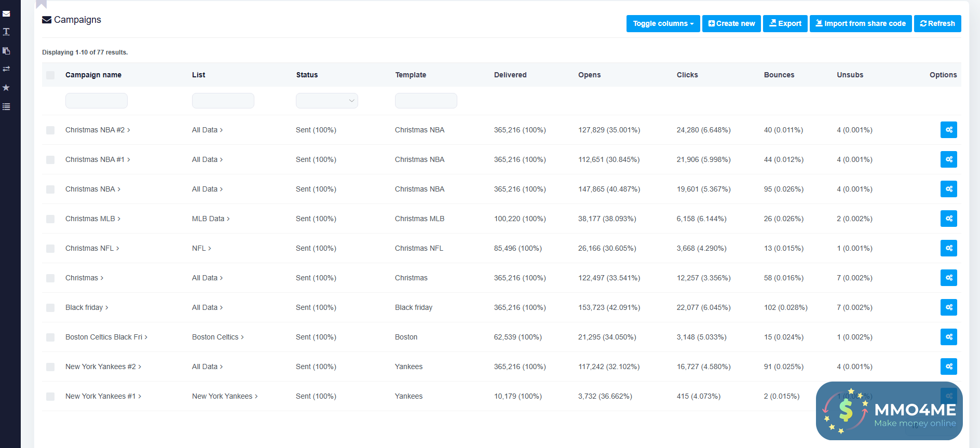
Task: Click the envelope icon in left sidebar
Action: 6,14
